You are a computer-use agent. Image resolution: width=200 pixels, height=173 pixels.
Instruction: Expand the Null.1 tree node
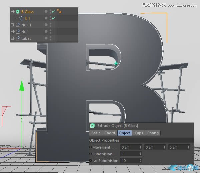pos(12,25)
